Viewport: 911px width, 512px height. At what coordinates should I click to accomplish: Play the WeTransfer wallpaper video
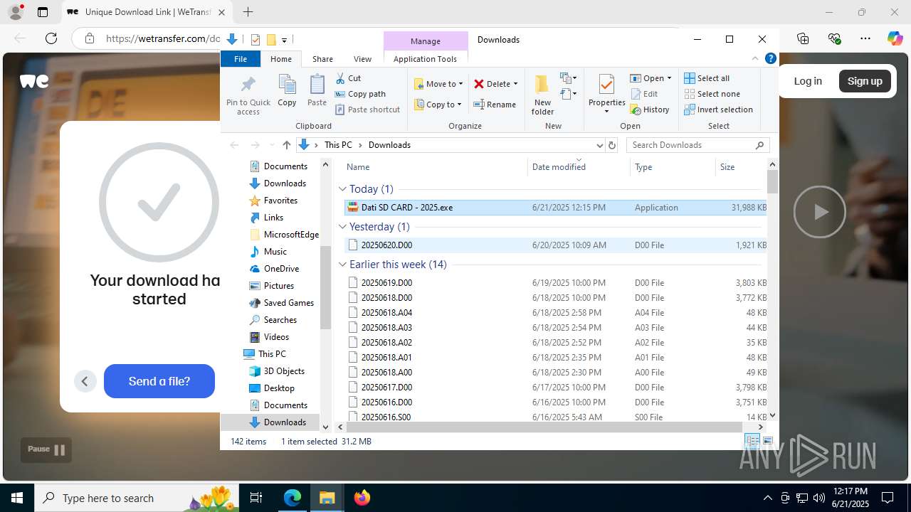[820, 212]
